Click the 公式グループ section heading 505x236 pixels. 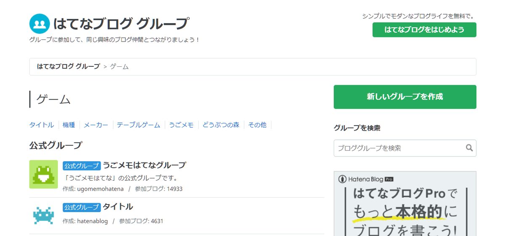(56, 146)
